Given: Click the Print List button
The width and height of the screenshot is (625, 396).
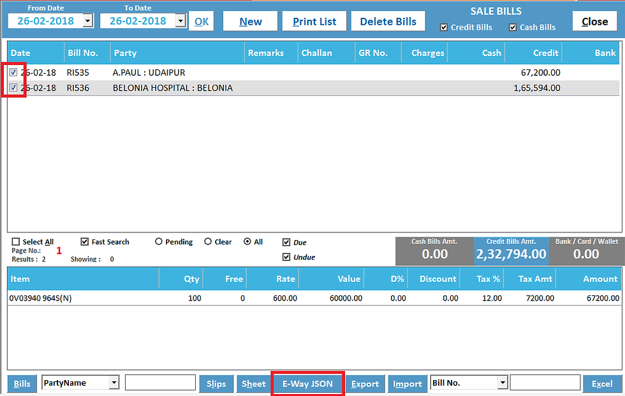Looking at the screenshot, I should (314, 21).
